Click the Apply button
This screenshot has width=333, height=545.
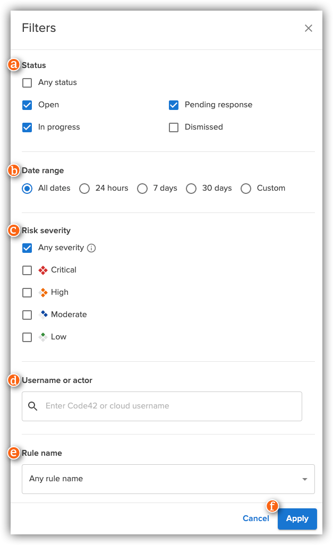pos(297,519)
